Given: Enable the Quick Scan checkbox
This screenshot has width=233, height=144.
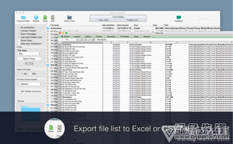Looking at the screenshot, I should click(19, 40).
